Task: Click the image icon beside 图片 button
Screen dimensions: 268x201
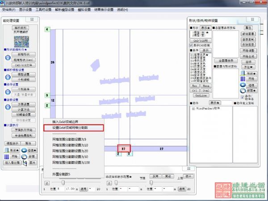Action: click(x=25, y=163)
